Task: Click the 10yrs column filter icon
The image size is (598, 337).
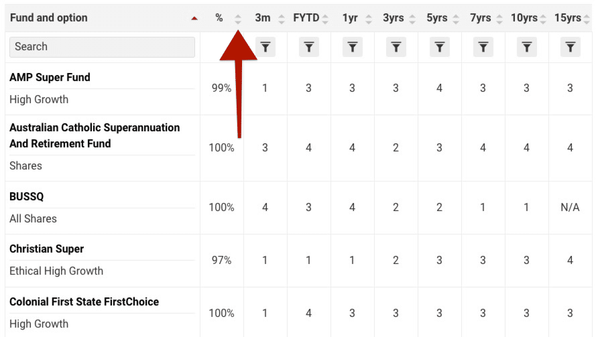Action: click(527, 47)
